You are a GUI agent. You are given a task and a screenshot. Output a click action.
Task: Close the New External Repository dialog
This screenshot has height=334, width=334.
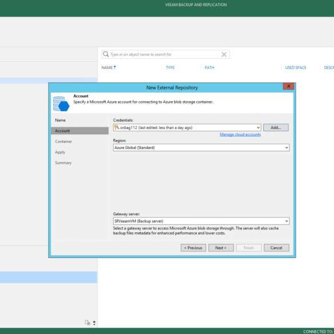(x=288, y=86)
